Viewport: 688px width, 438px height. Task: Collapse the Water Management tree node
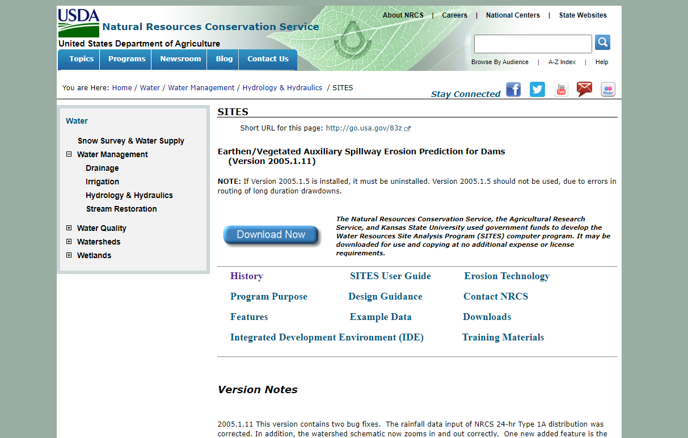[69, 154]
